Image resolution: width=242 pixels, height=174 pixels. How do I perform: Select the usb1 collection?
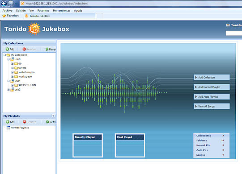(16, 81)
